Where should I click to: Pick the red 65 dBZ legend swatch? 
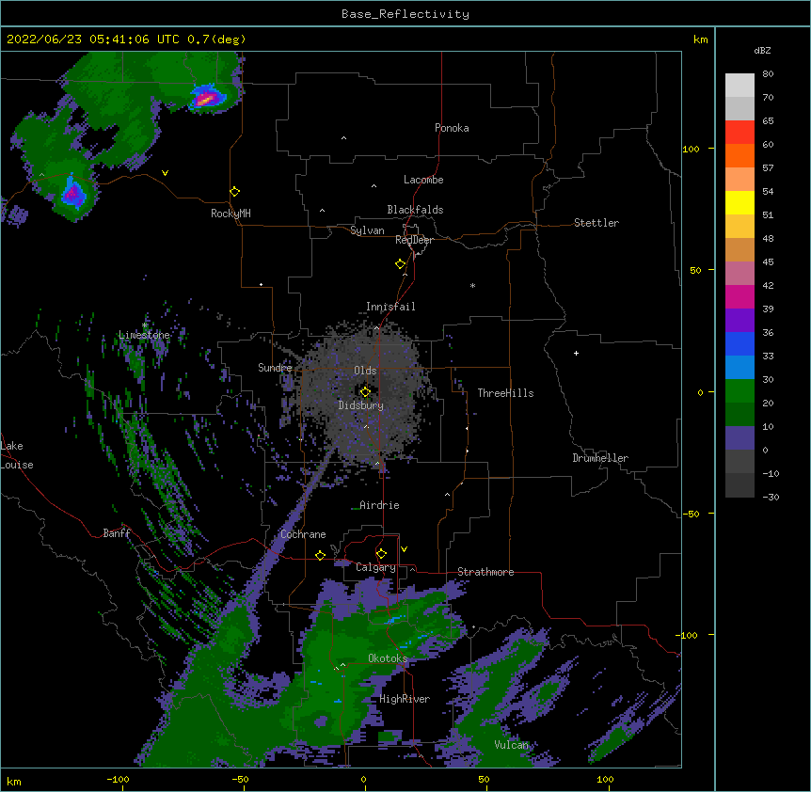739,132
